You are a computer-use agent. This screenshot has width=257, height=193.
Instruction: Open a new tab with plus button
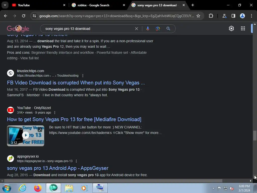click(x=193, y=5)
